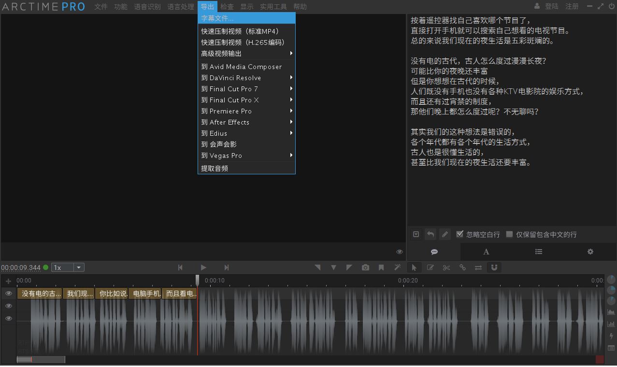
Task: Click the swap arrows tool icon
Action: click(x=478, y=268)
